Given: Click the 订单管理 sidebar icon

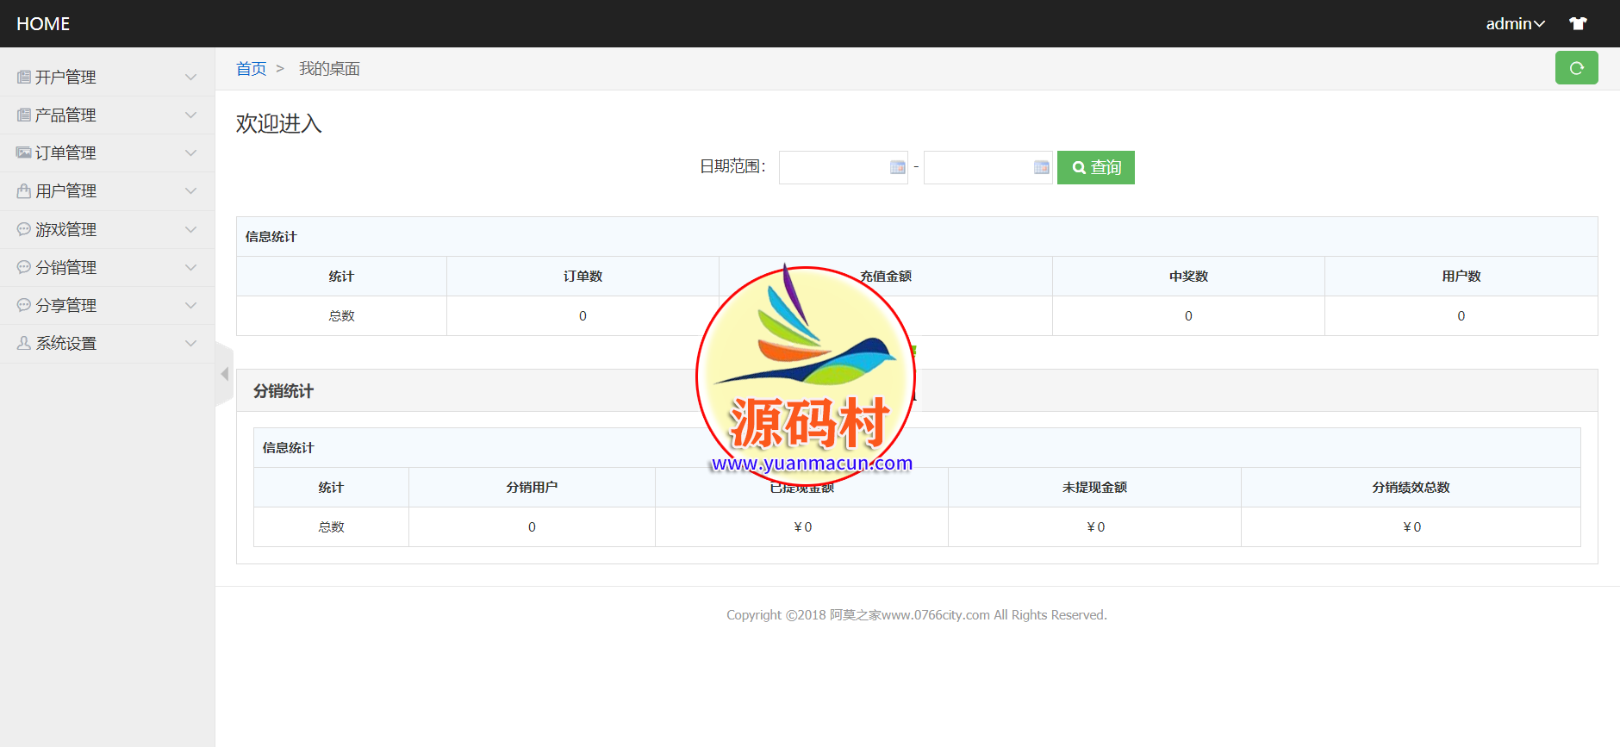Looking at the screenshot, I should [24, 153].
